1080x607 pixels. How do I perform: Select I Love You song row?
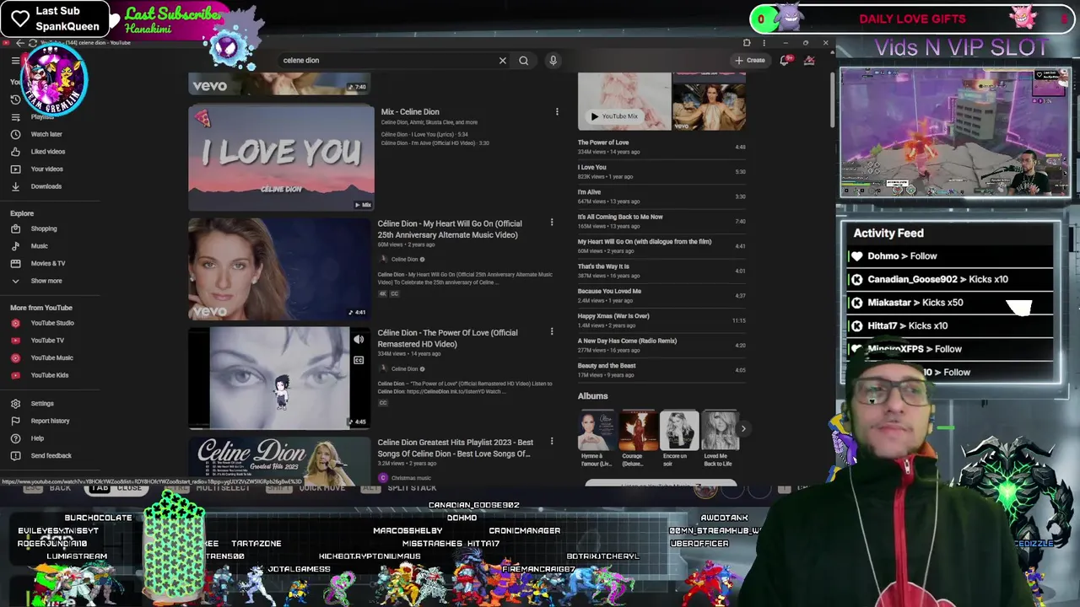click(x=661, y=172)
